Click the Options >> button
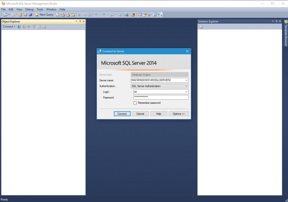 tap(179, 114)
